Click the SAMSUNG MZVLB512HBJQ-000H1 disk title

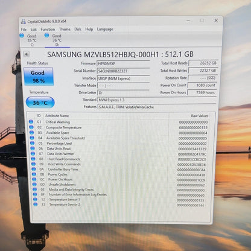coord(120,54)
